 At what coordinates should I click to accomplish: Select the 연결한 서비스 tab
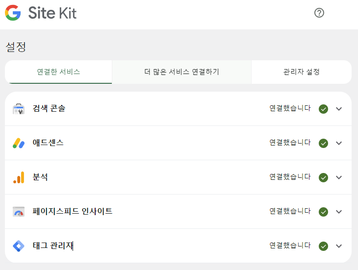click(58, 72)
